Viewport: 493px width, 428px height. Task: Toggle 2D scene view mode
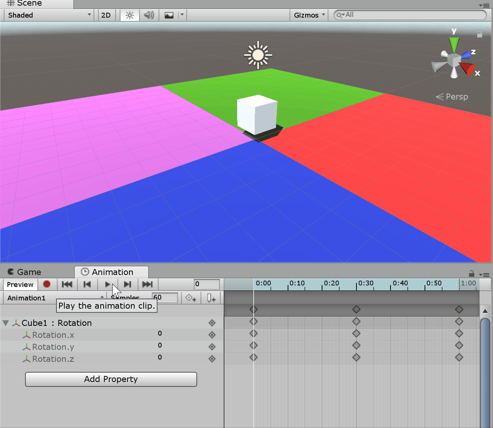(x=106, y=15)
